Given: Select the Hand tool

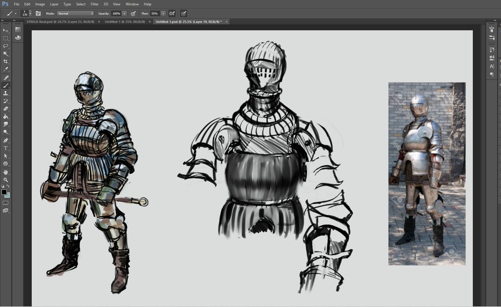Looking at the screenshot, I should click(6, 172).
